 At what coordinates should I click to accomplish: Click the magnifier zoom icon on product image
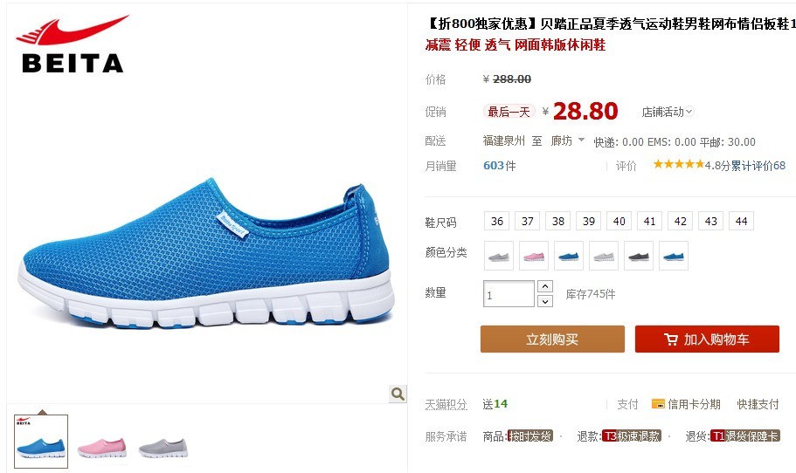pyautogui.click(x=398, y=394)
